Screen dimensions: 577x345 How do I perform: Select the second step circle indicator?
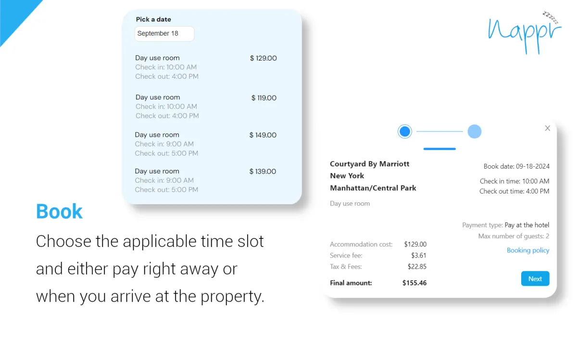tap(474, 131)
